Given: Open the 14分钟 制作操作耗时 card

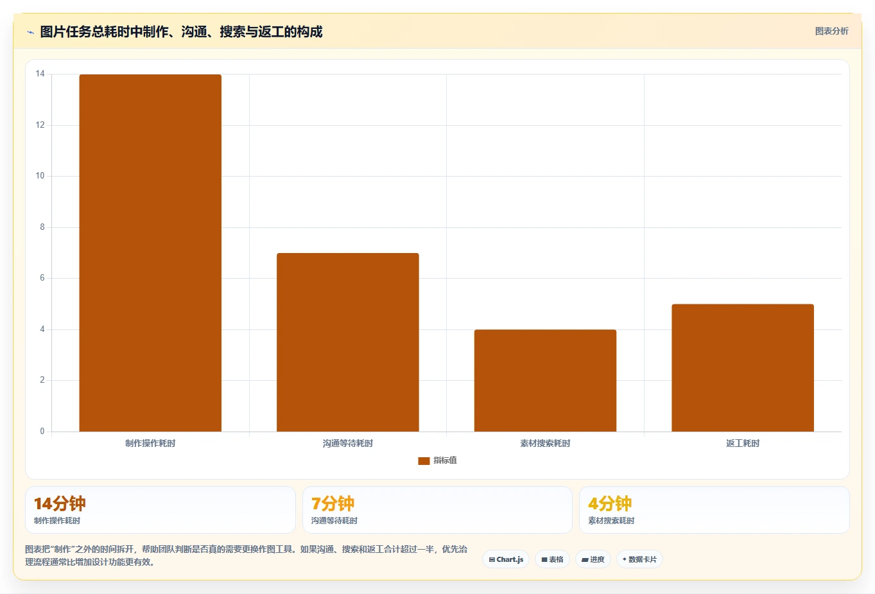Looking at the screenshot, I should point(160,510).
